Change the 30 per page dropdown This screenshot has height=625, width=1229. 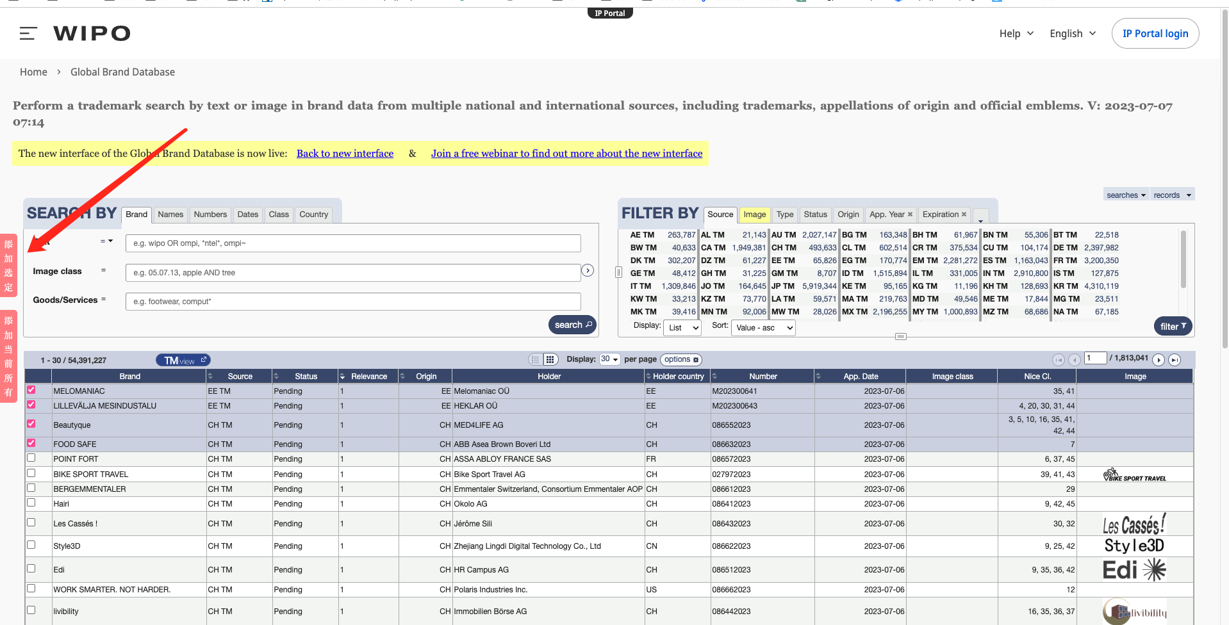tap(609, 359)
